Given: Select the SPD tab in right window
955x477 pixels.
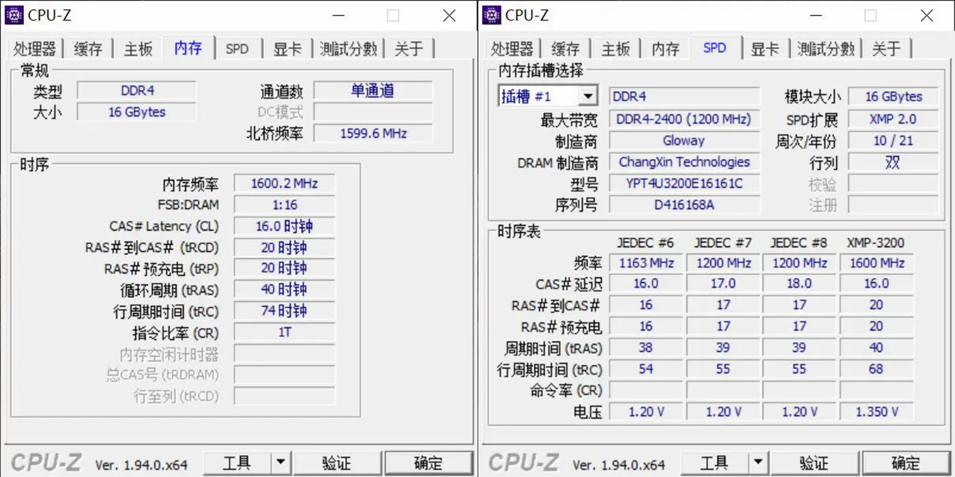Looking at the screenshot, I should tap(715, 48).
